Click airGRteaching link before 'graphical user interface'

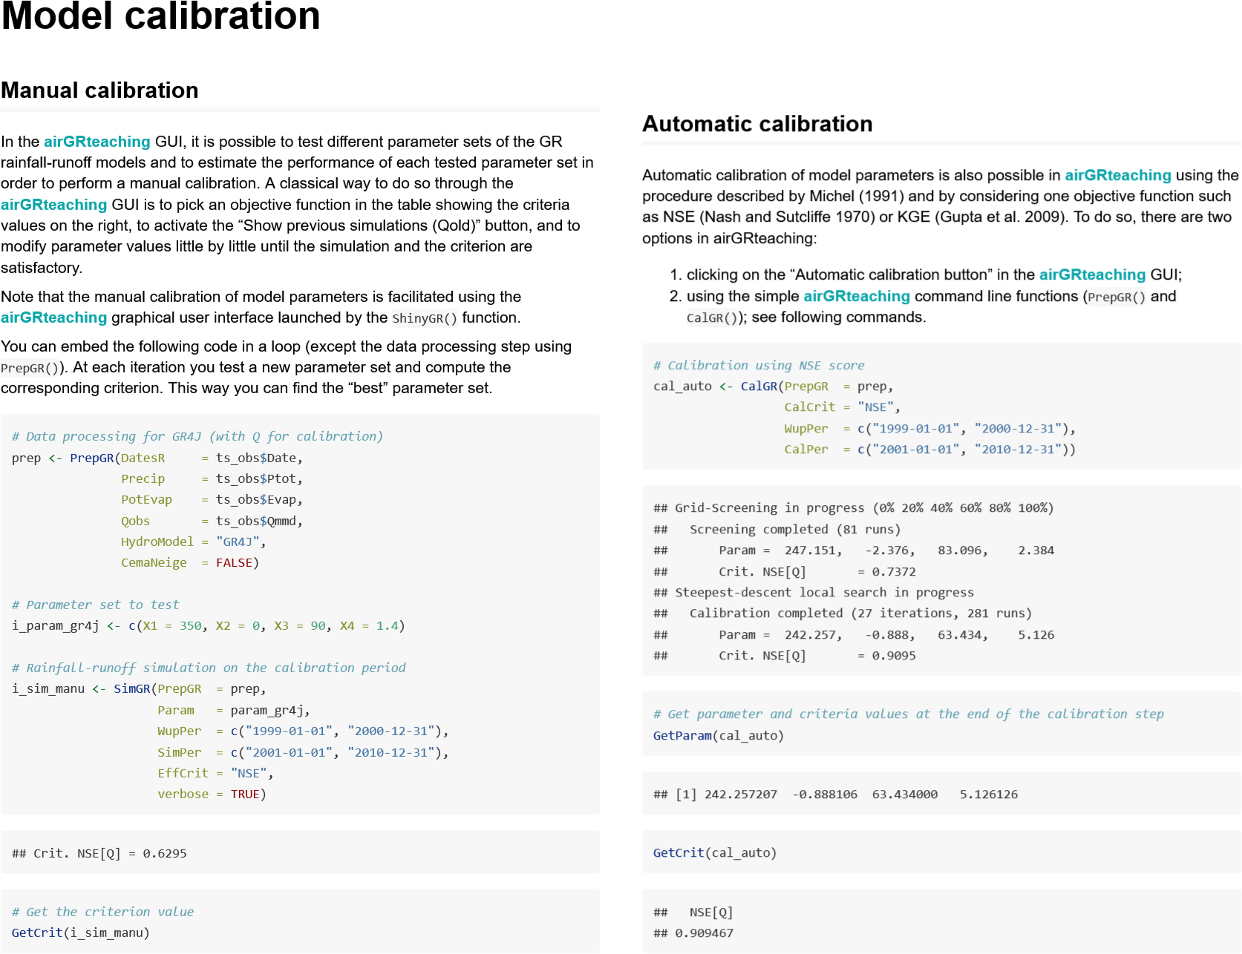click(x=53, y=318)
